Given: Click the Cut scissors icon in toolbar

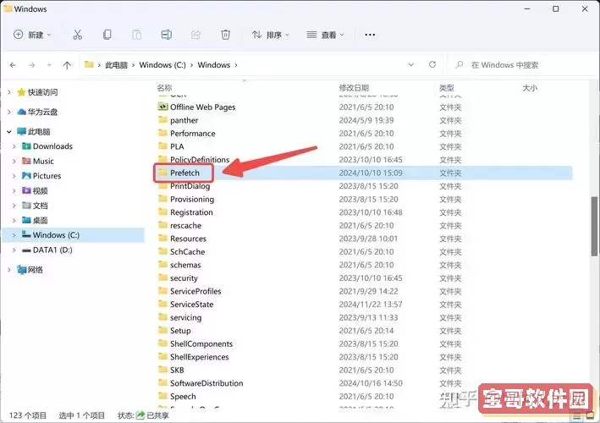Looking at the screenshot, I should (78, 35).
